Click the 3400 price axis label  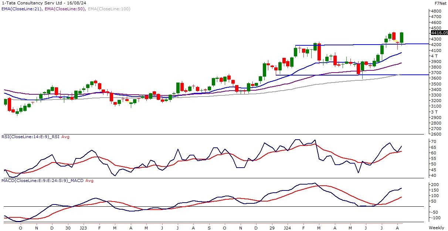[436, 90]
